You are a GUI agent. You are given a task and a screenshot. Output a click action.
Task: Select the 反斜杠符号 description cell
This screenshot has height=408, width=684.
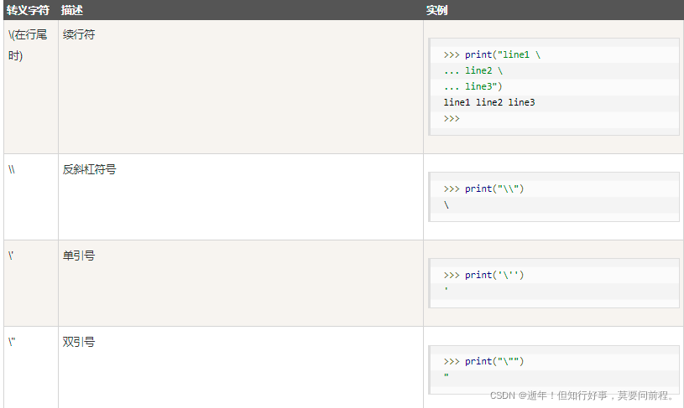click(241, 197)
